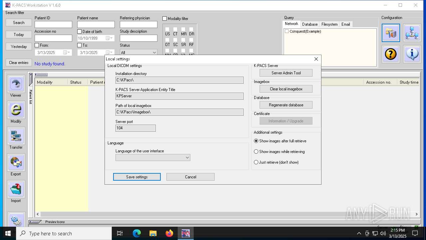Choose the Export tool icon

coord(16,163)
